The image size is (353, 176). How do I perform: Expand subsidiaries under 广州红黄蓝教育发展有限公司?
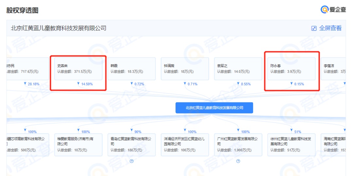[x=238, y=161]
